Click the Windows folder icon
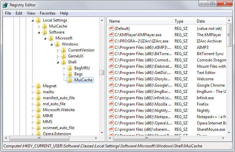Image resolution: width=235 pixels, height=152 pixels. click(x=57, y=44)
